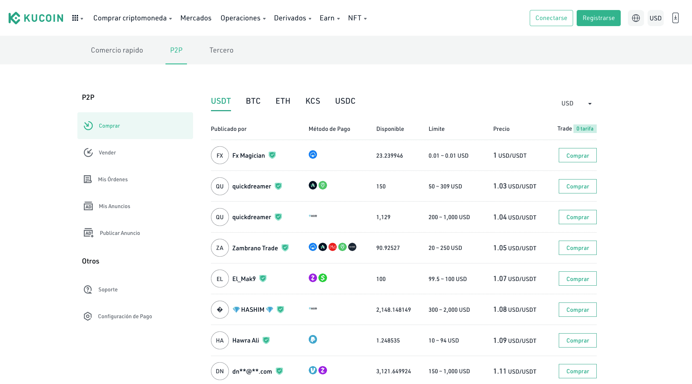
Task: Click the Registrarse button
Action: tap(599, 18)
